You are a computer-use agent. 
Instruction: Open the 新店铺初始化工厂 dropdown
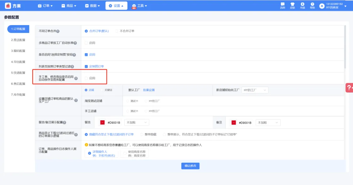(x=255, y=90)
